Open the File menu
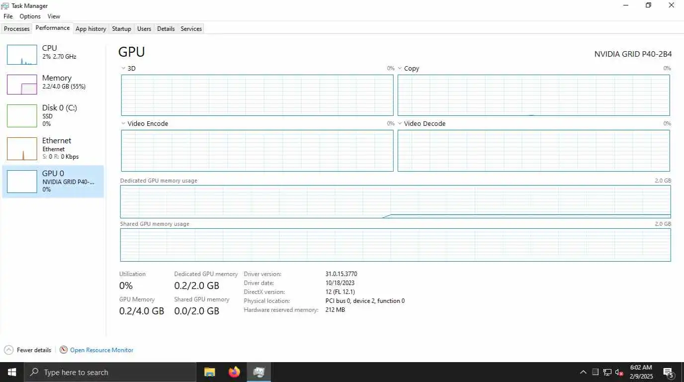 click(x=8, y=16)
